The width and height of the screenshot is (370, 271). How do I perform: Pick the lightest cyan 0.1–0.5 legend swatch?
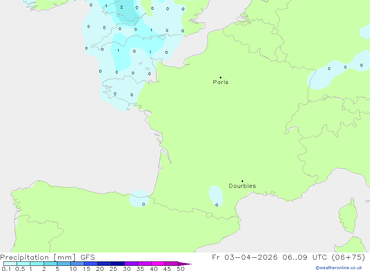tap(10, 264)
